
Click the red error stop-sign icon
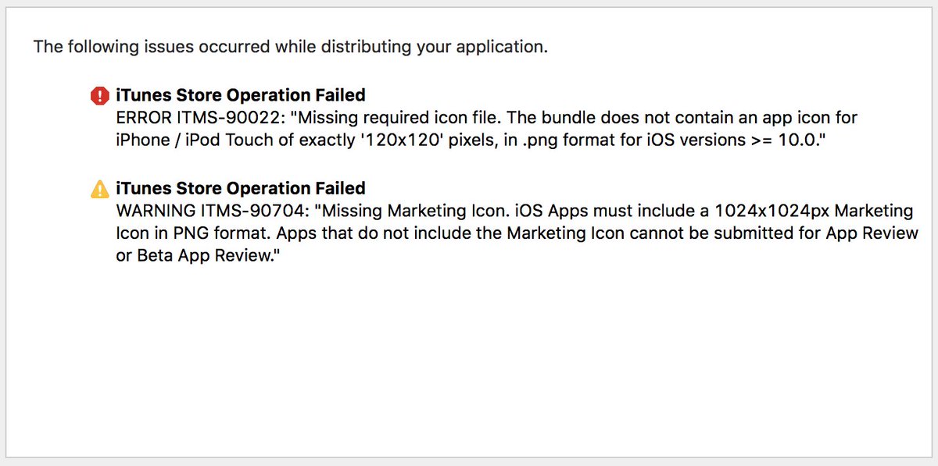pos(100,96)
